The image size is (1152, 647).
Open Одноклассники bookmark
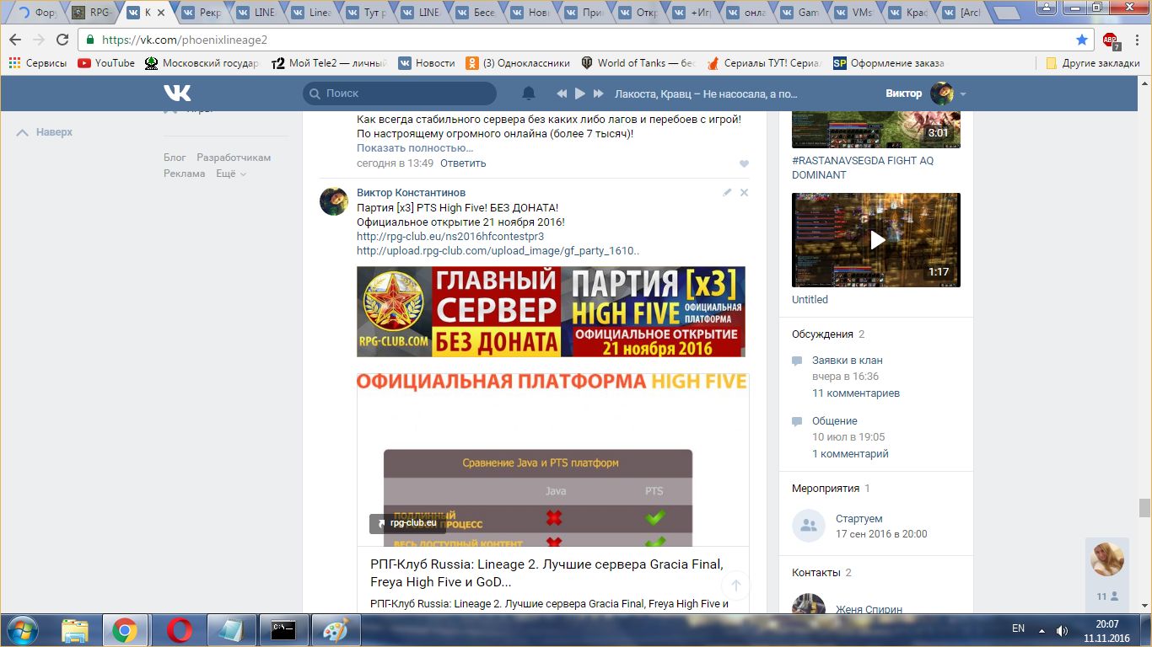(x=518, y=63)
